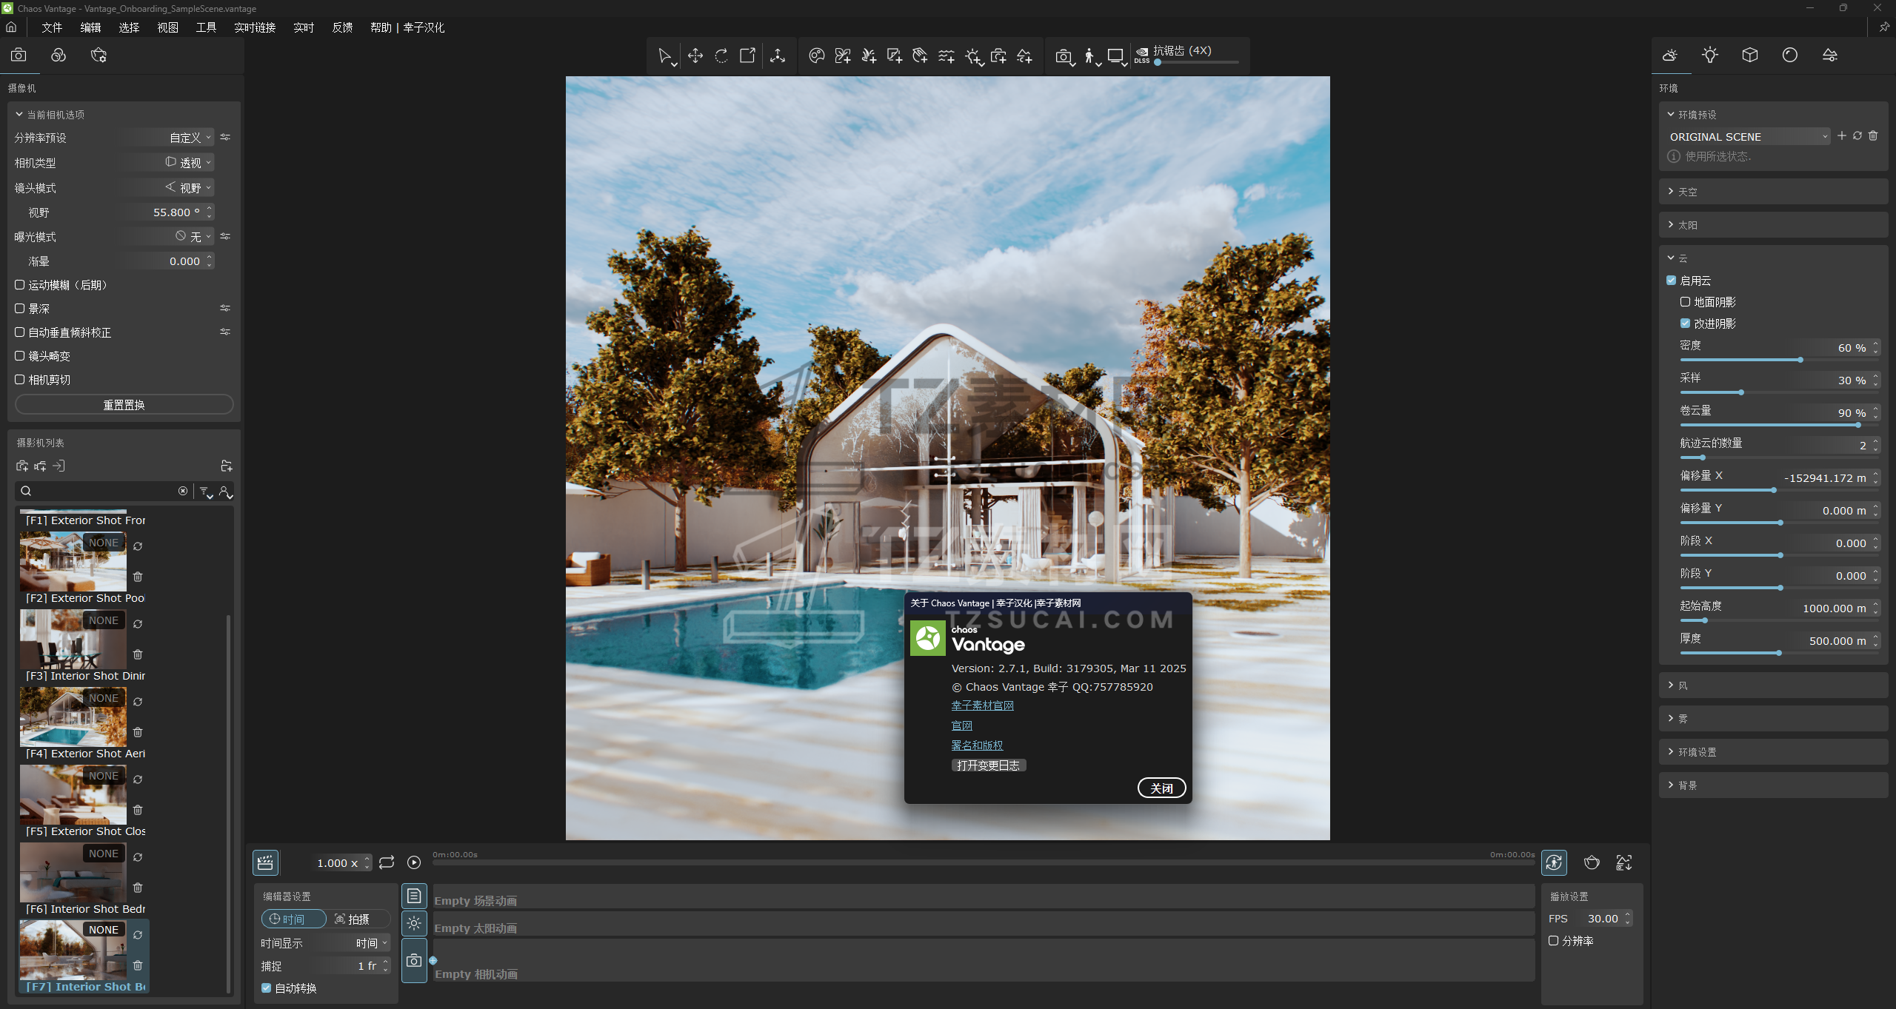
Task: Click the camera animation track icon
Action: tap(414, 961)
